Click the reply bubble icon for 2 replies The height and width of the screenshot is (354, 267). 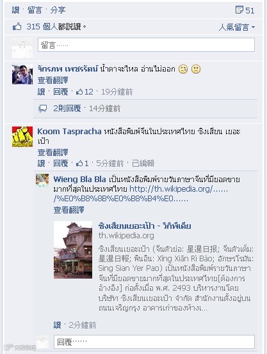pos(42,109)
